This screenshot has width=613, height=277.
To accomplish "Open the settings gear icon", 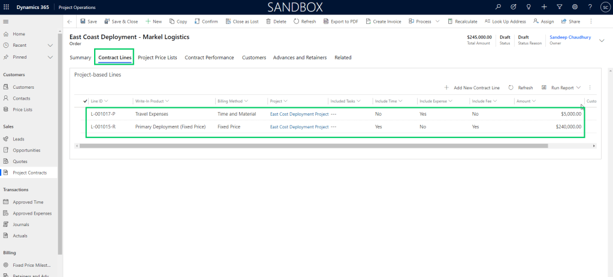I will [575, 7].
